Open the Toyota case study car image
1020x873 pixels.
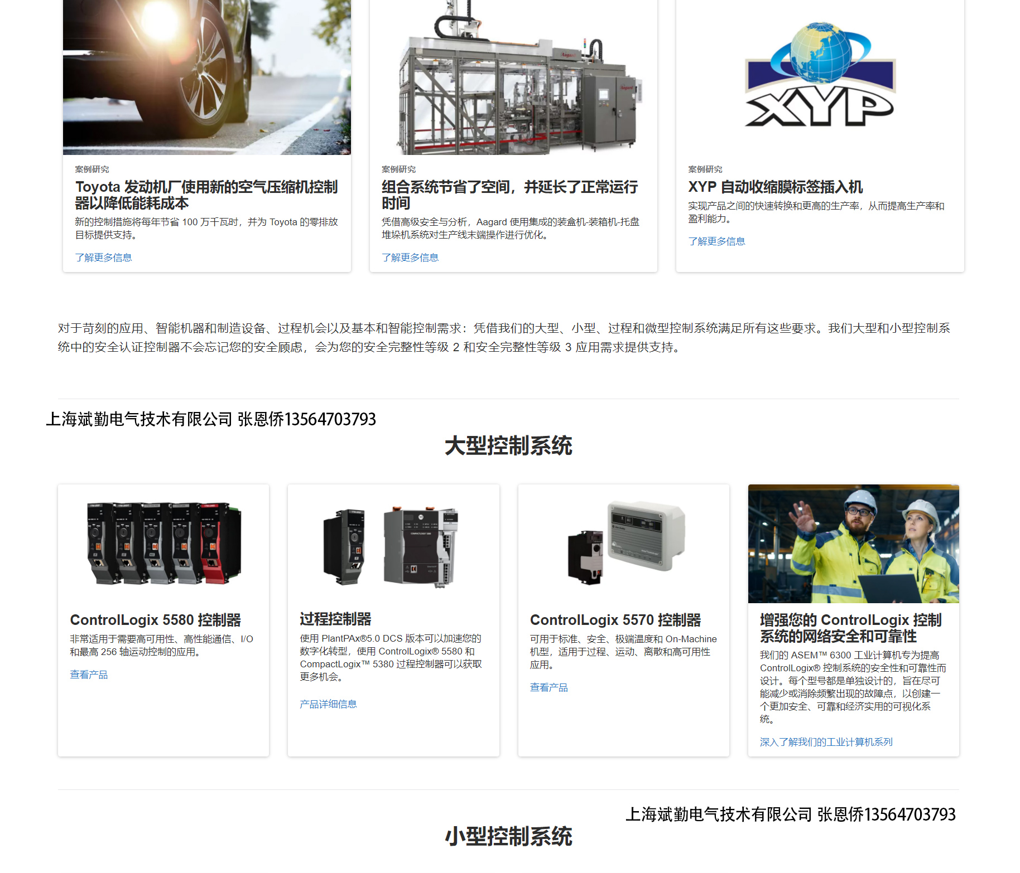pos(207,77)
